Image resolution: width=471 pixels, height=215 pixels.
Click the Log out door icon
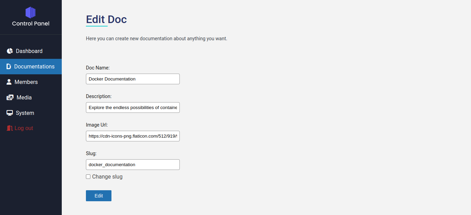(10, 128)
